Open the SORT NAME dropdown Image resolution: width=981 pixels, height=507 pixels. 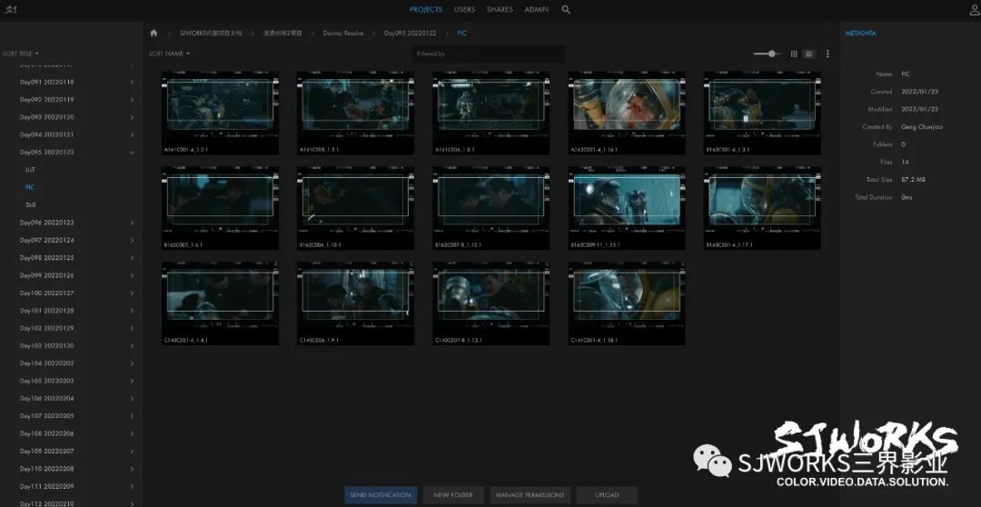tap(170, 54)
